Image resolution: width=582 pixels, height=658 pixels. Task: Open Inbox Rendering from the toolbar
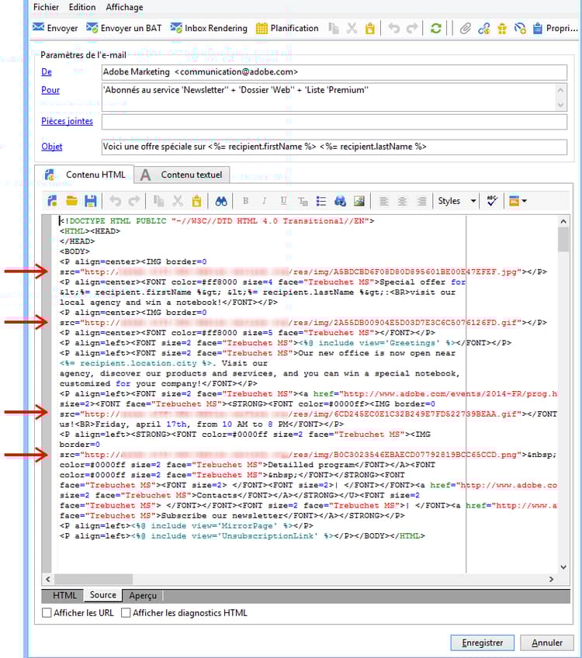(x=209, y=28)
